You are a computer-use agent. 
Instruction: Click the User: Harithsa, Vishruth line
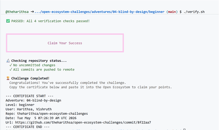tap(29, 109)
